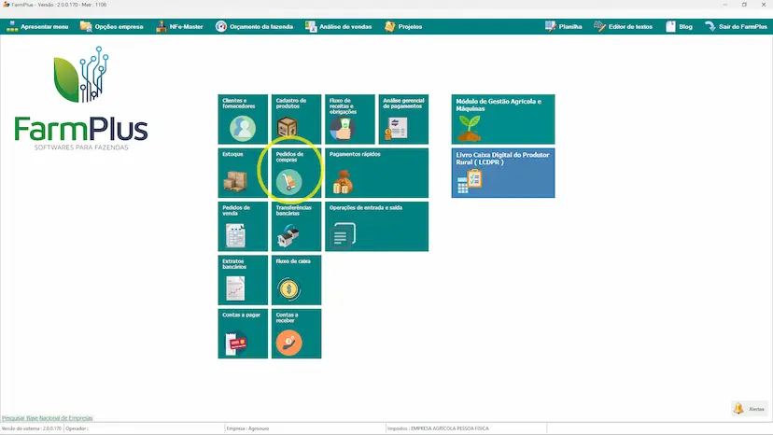The image size is (773, 435).
Task: Open Módulo de Gestão Agrícola e Máquinas
Action: pos(502,119)
